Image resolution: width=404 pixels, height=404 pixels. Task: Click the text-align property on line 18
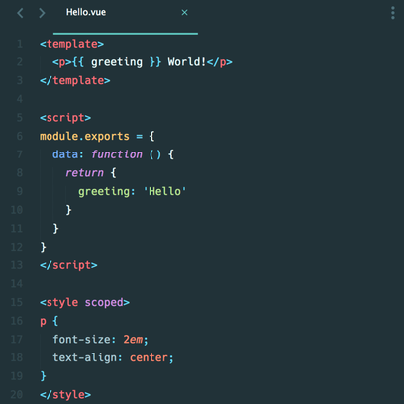[x=84, y=358]
